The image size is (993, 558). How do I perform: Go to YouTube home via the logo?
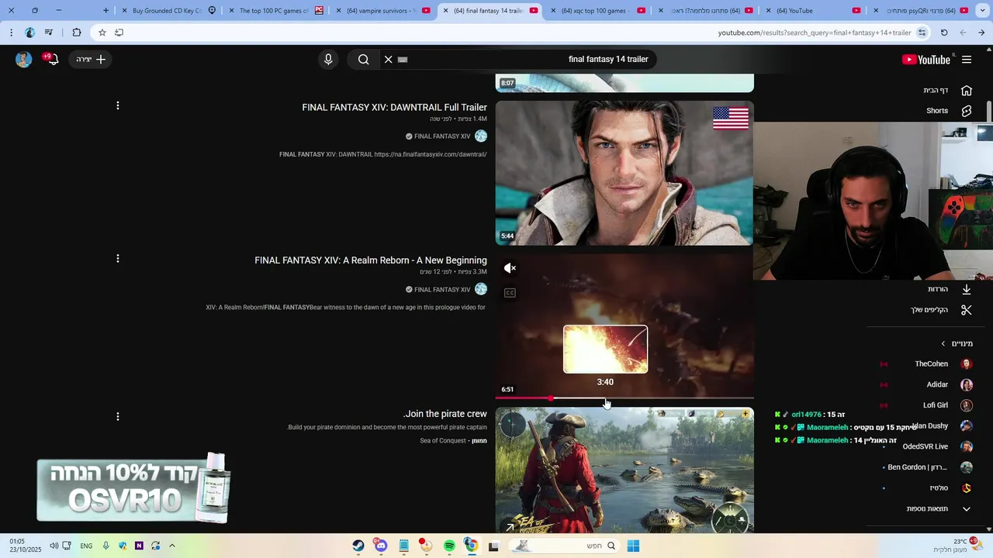click(926, 60)
